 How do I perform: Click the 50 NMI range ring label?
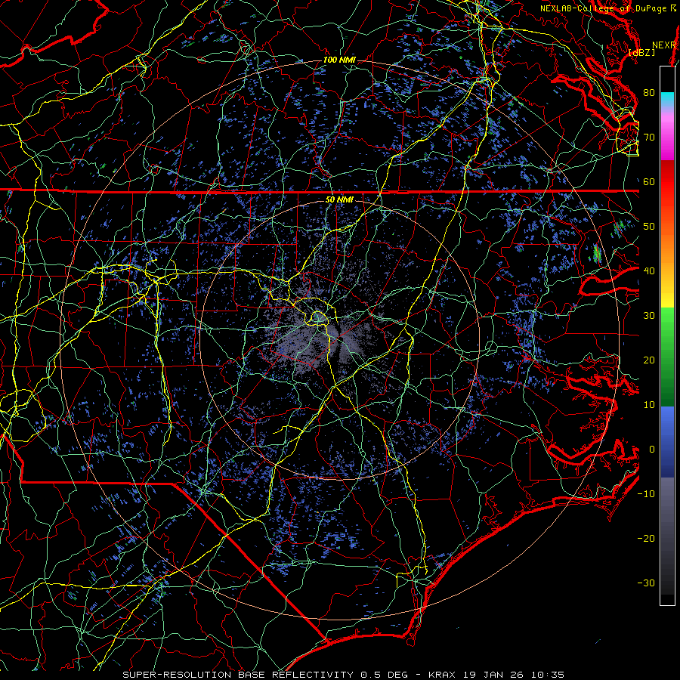339,199
